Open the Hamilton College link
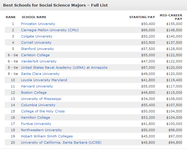This screenshot has height=149, width=187. pos(35,117)
